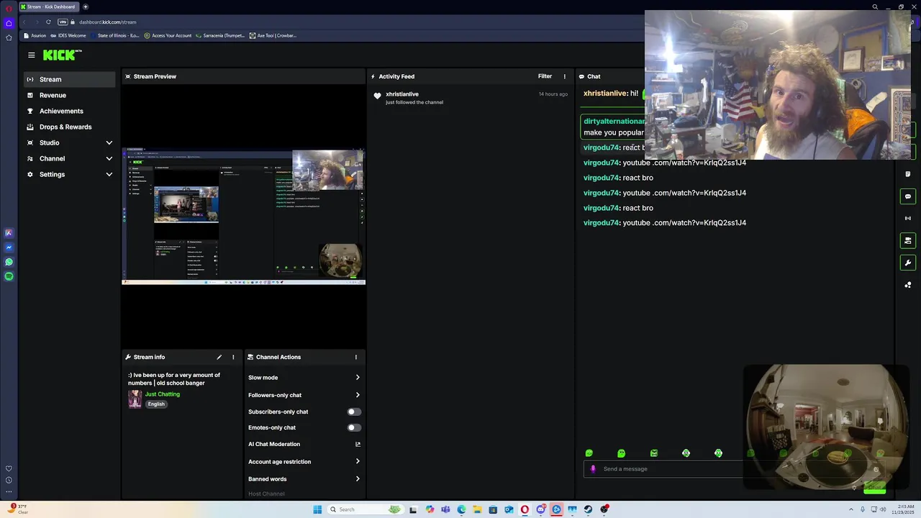
Task: Click the dashboard.kick.com/stream address bar
Action: pyautogui.click(x=107, y=22)
